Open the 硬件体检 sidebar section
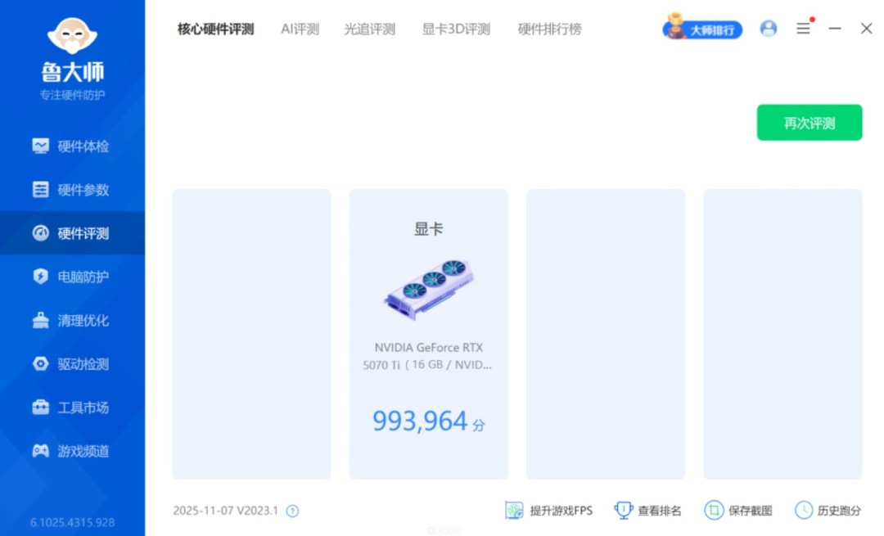 pyautogui.click(x=73, y=145)
